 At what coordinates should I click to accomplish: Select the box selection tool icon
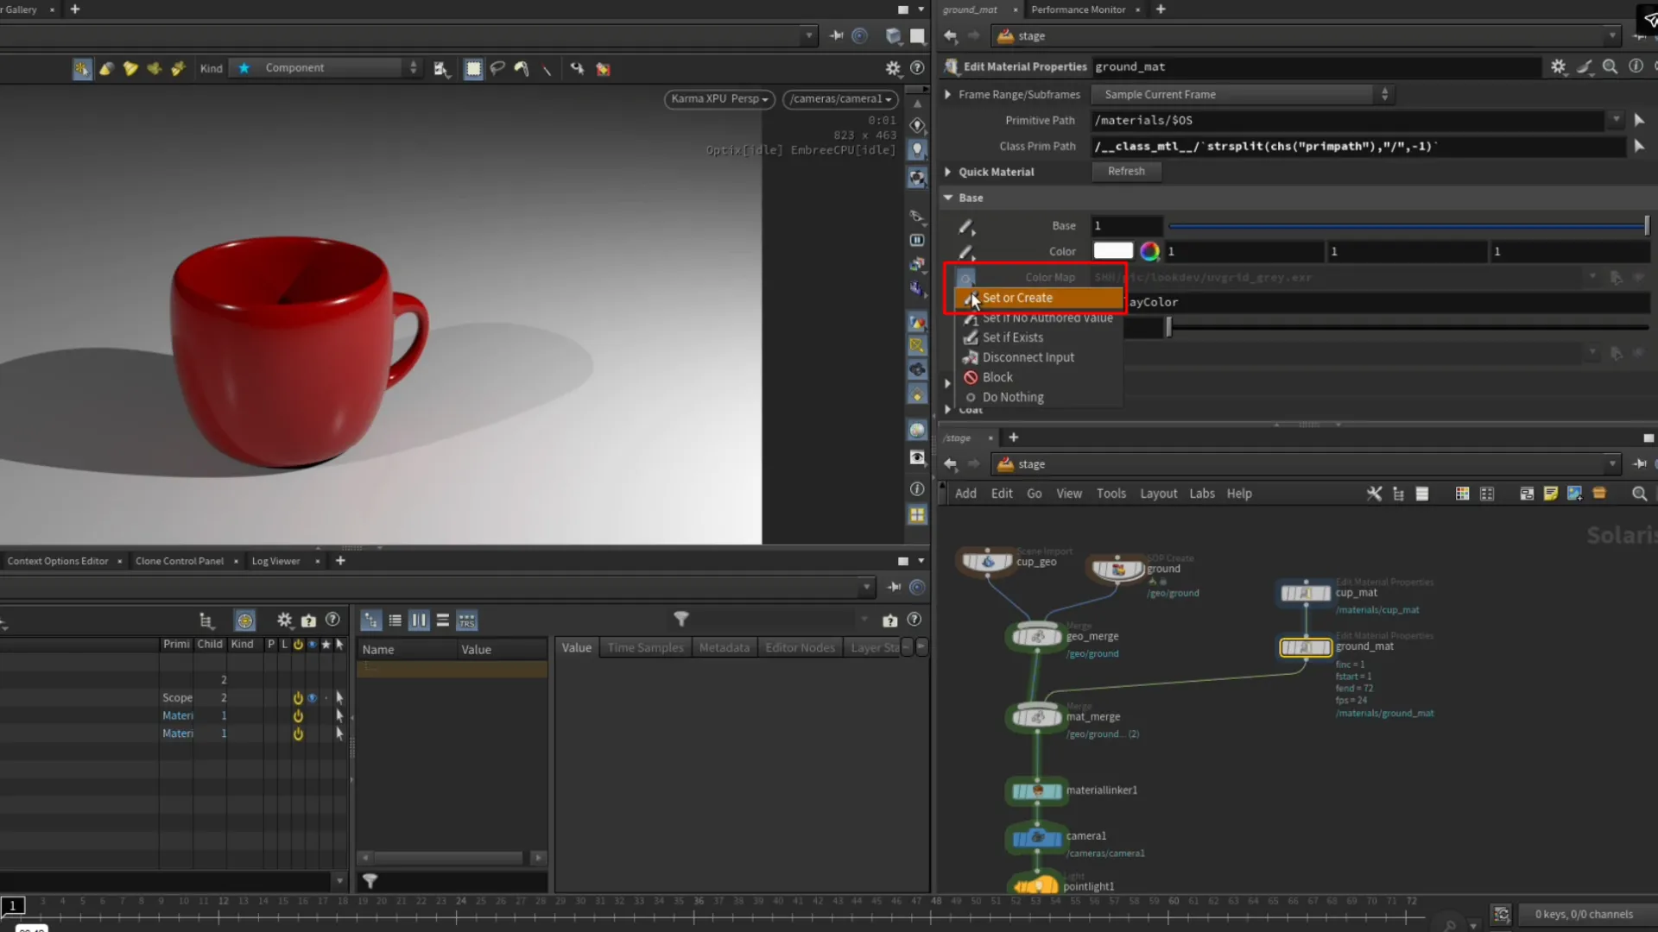(x=473, y=69)
